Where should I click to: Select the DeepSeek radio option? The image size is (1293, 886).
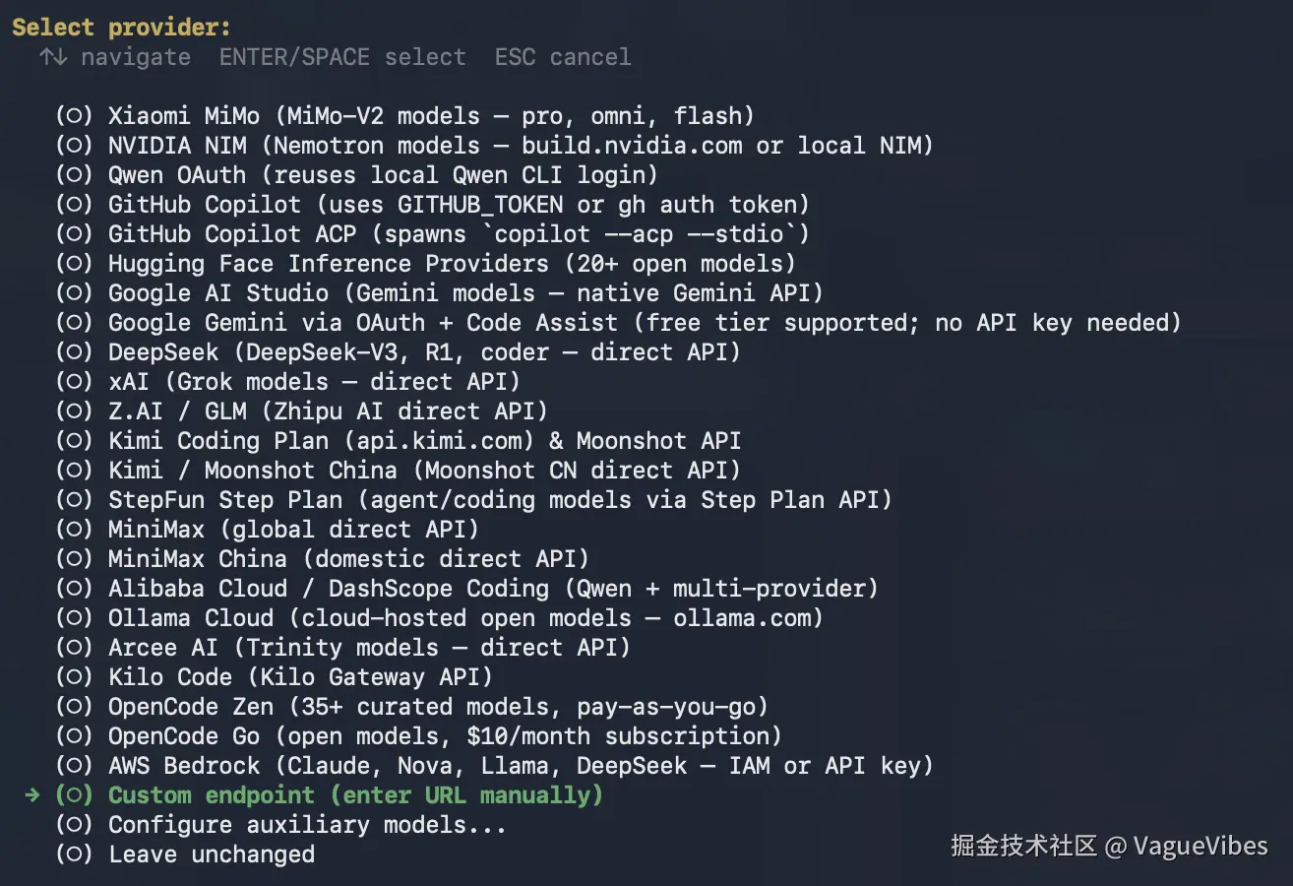[74, 352]
